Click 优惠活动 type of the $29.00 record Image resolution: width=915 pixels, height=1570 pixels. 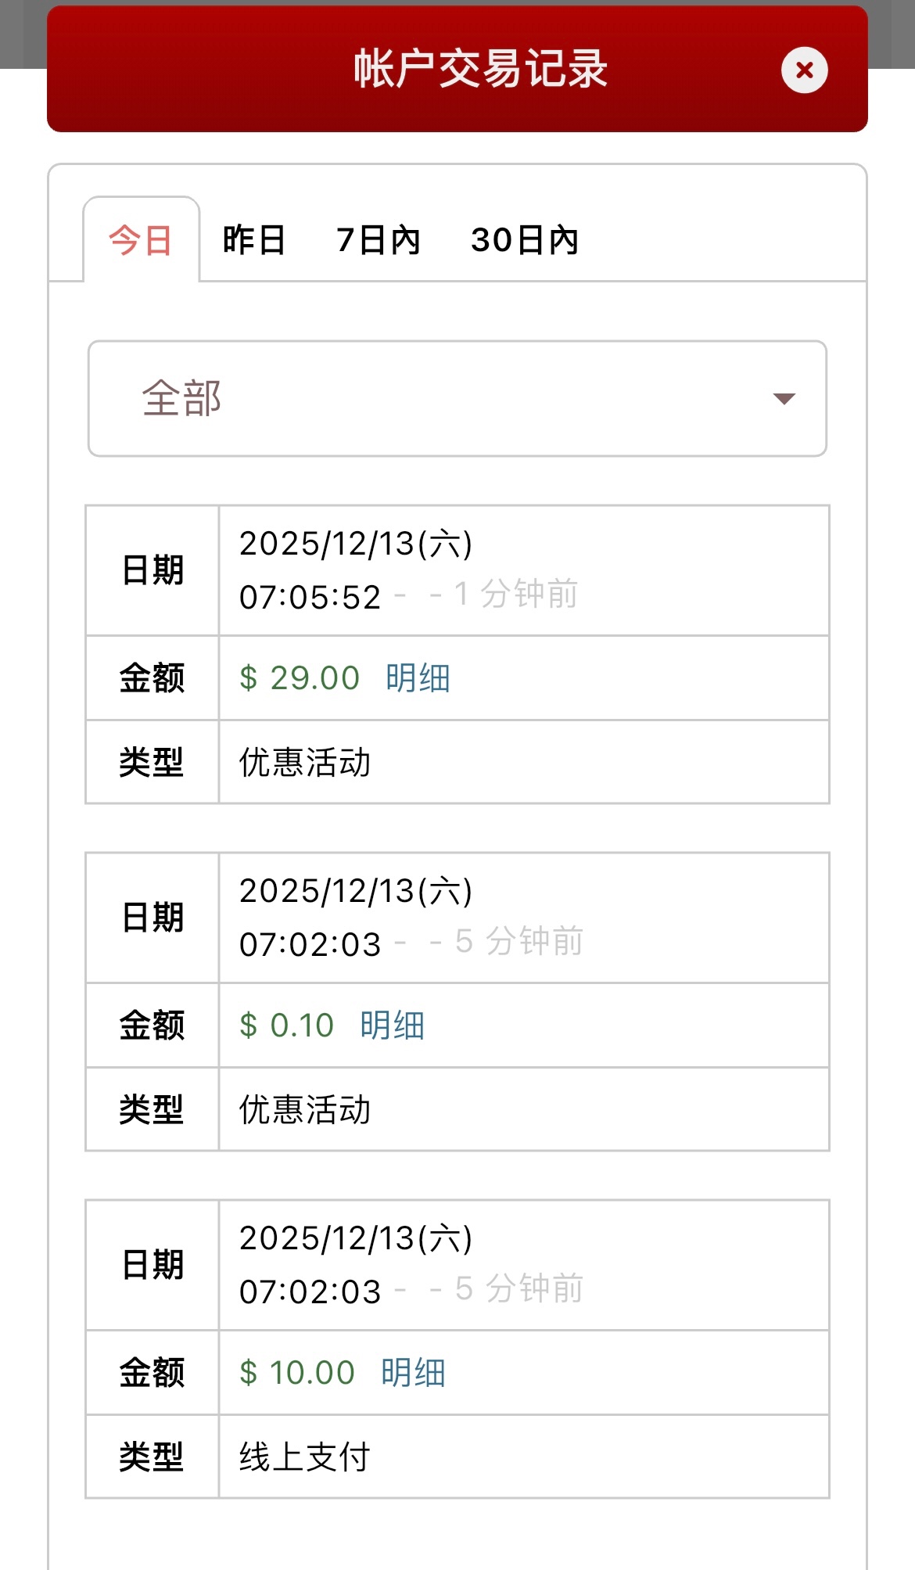point(305,762)
